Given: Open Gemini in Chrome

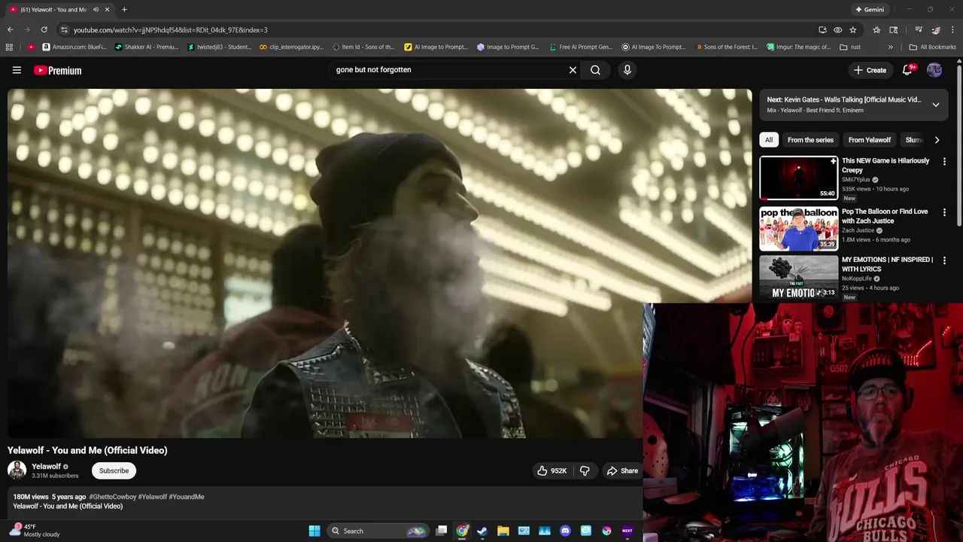Looking at the screenshot, I should [x=869, y=9].
